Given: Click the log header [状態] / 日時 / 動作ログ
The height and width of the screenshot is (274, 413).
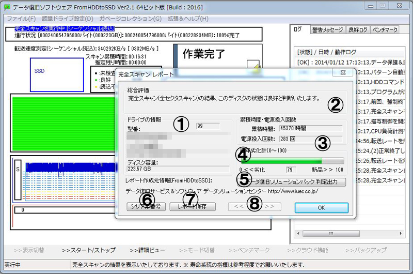Looking at the screenshot, I should pos(327,52).
